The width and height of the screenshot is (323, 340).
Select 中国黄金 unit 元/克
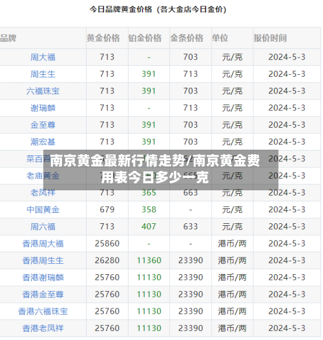pos(233,210)
